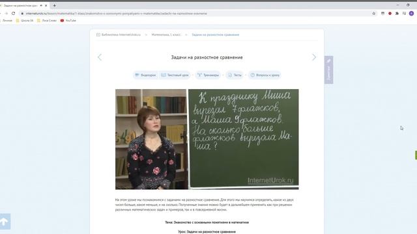Click the padlock site info icon
The width and height of the screenshot is (417, 234).
click(22, 13)
